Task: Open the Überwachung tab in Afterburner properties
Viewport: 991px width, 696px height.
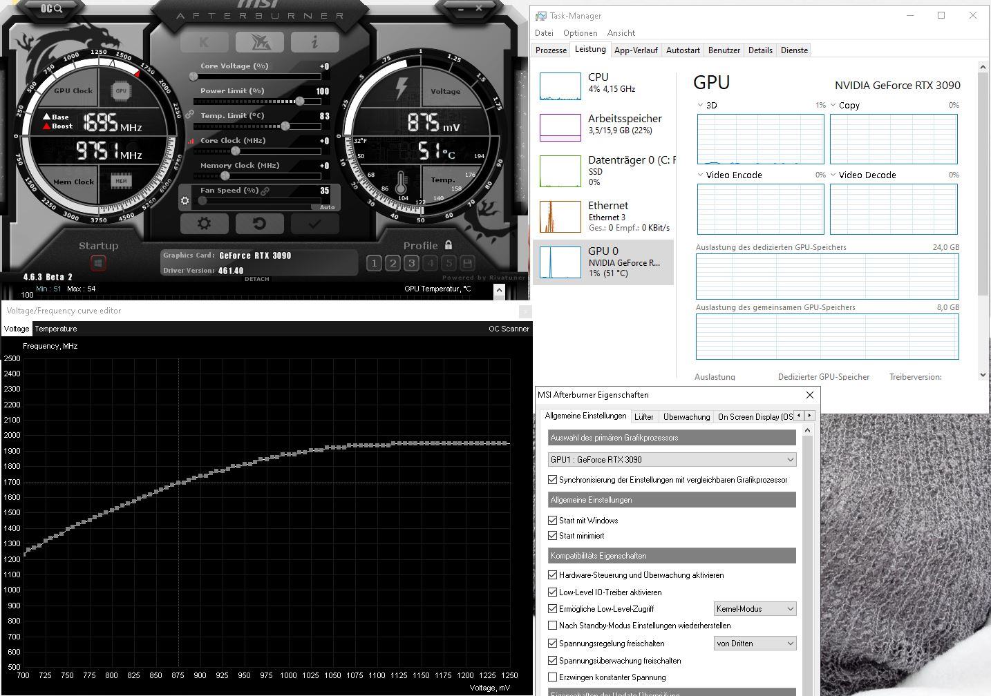Action: 686,416
